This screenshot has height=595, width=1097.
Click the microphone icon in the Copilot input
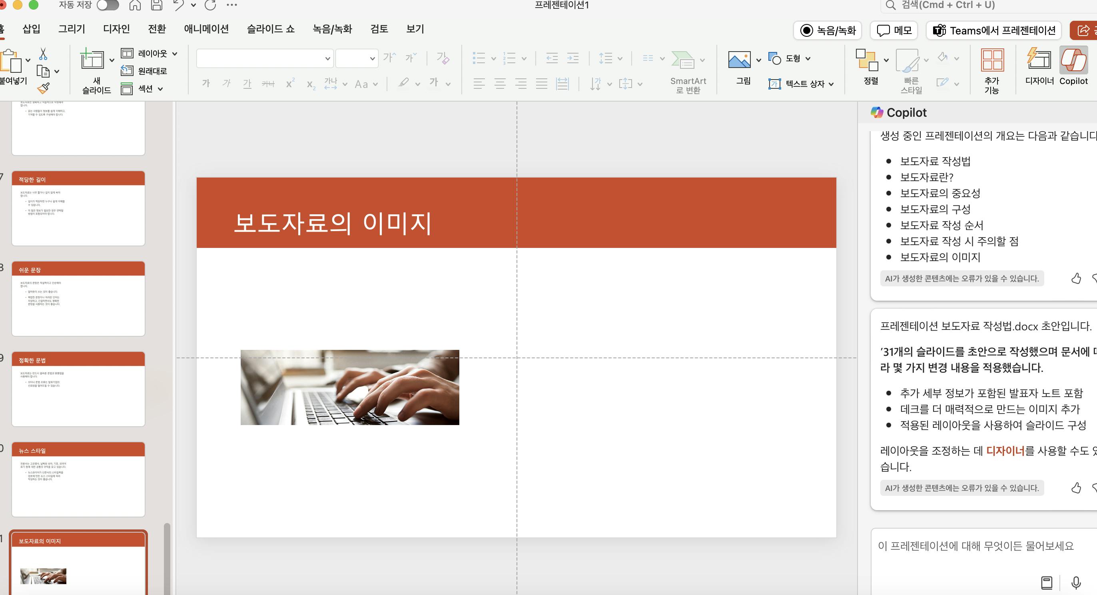pyautogui.click(x=1076, y=582)
